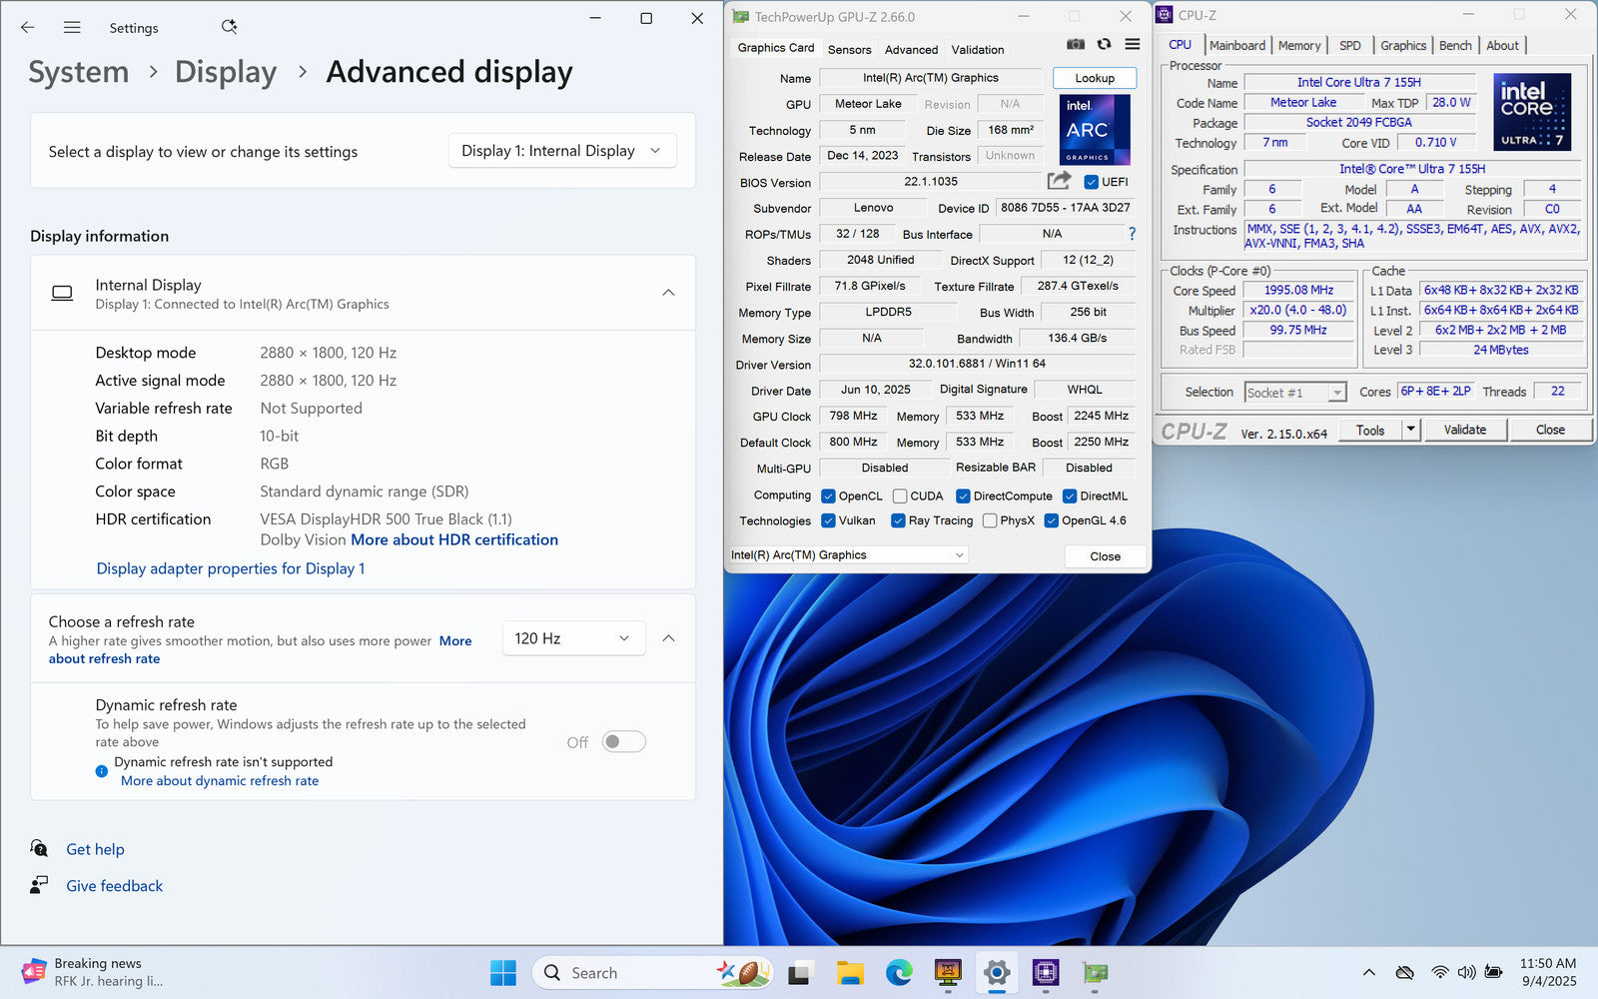Open the Display 1: Internal Display dropdown
Viewport: 1598px width, 999px height.
[x=561, y=151]
